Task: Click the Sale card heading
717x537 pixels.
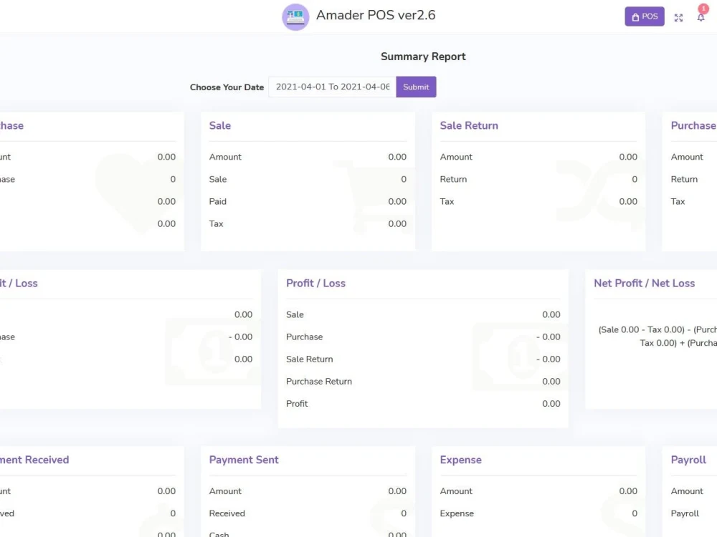Action: coord(220,125)
